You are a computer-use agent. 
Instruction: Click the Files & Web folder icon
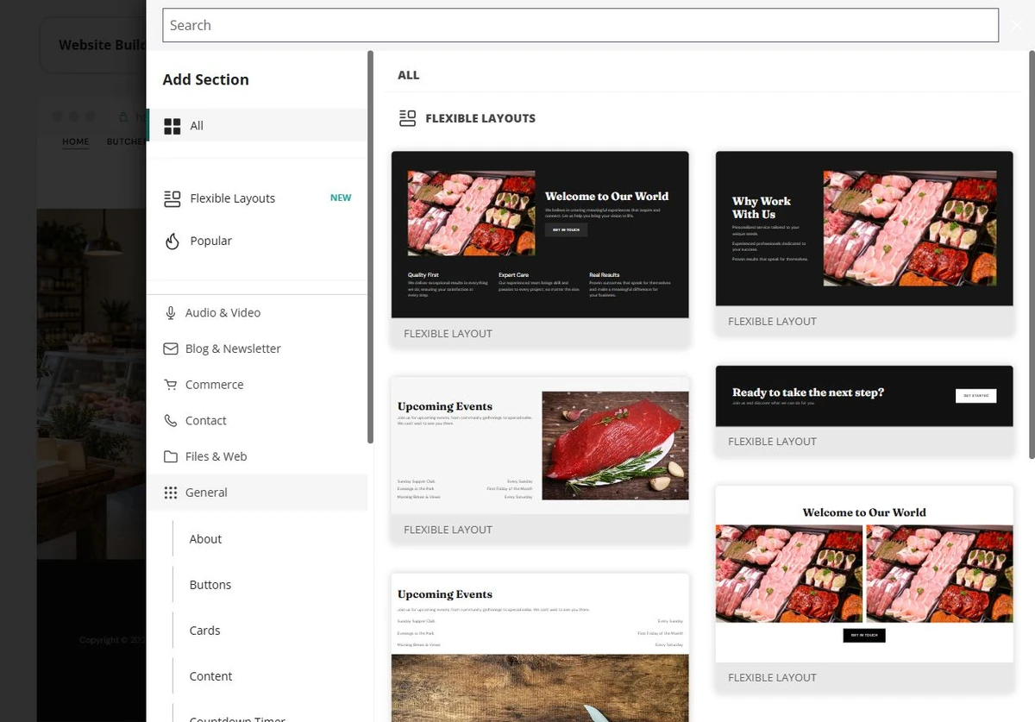click(171, 456)
